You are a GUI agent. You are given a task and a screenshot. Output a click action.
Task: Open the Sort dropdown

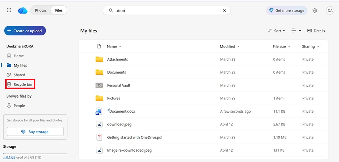coord(277,31)
